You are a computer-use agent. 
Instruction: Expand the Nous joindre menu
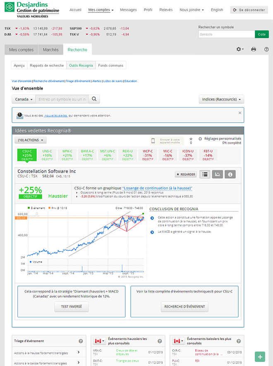(192, 10)
